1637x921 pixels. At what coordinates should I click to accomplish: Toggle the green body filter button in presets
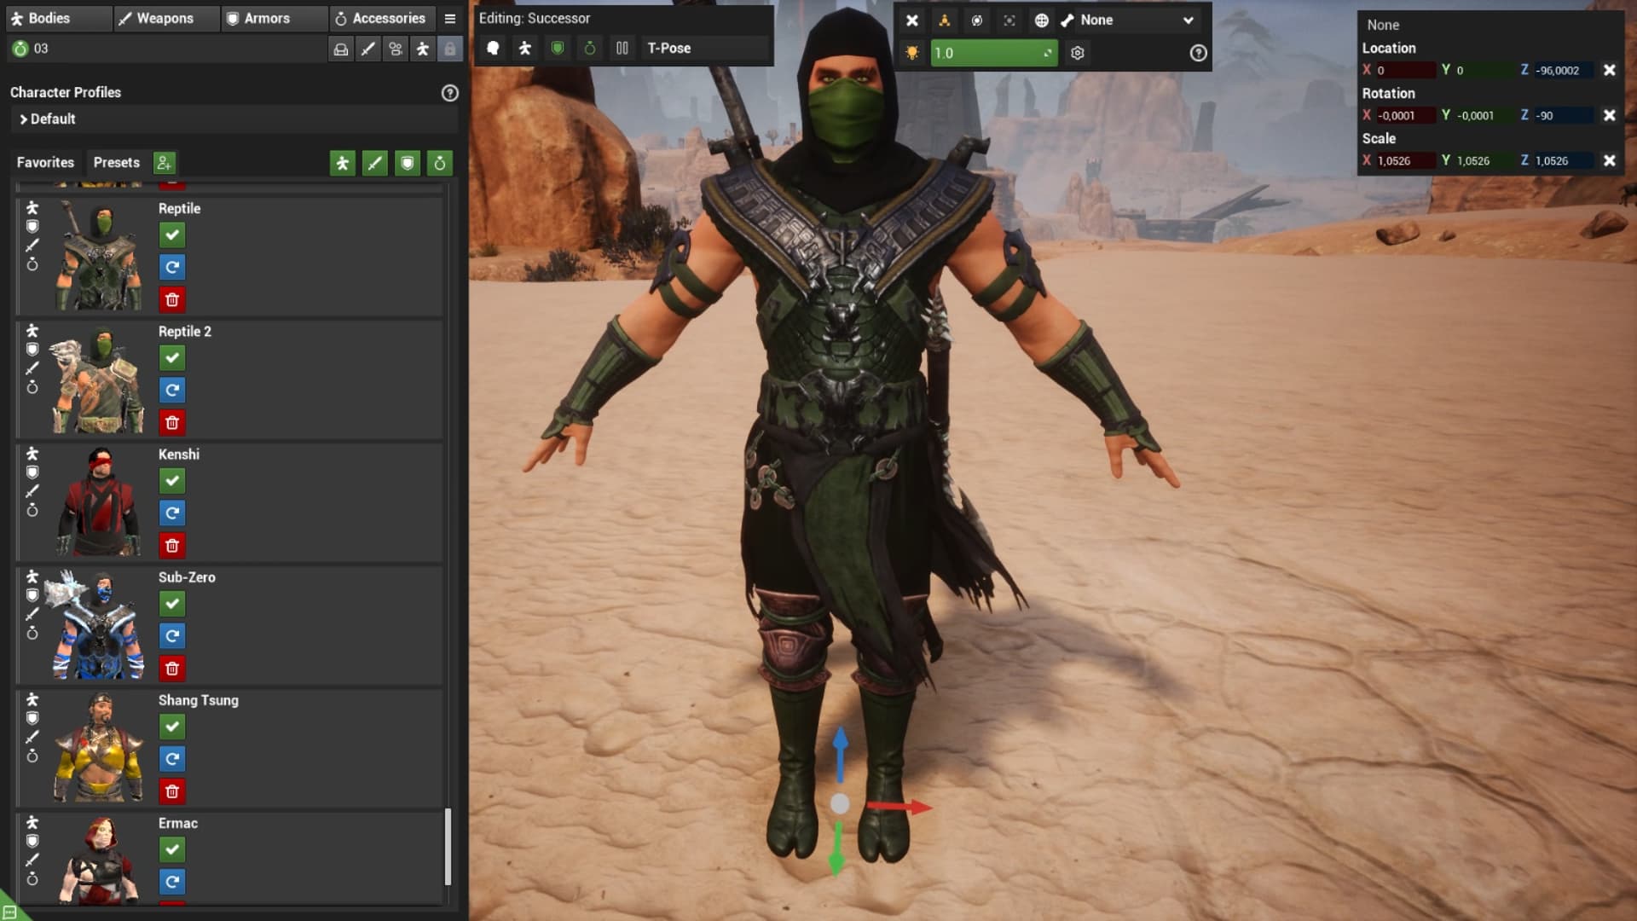pyautogui.click(x=343, y=163)
